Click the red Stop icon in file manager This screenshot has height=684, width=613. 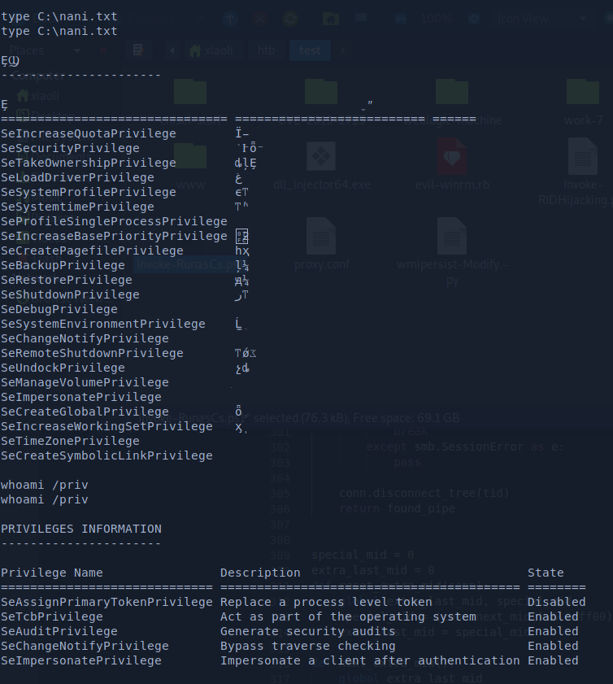coord(260,19)
